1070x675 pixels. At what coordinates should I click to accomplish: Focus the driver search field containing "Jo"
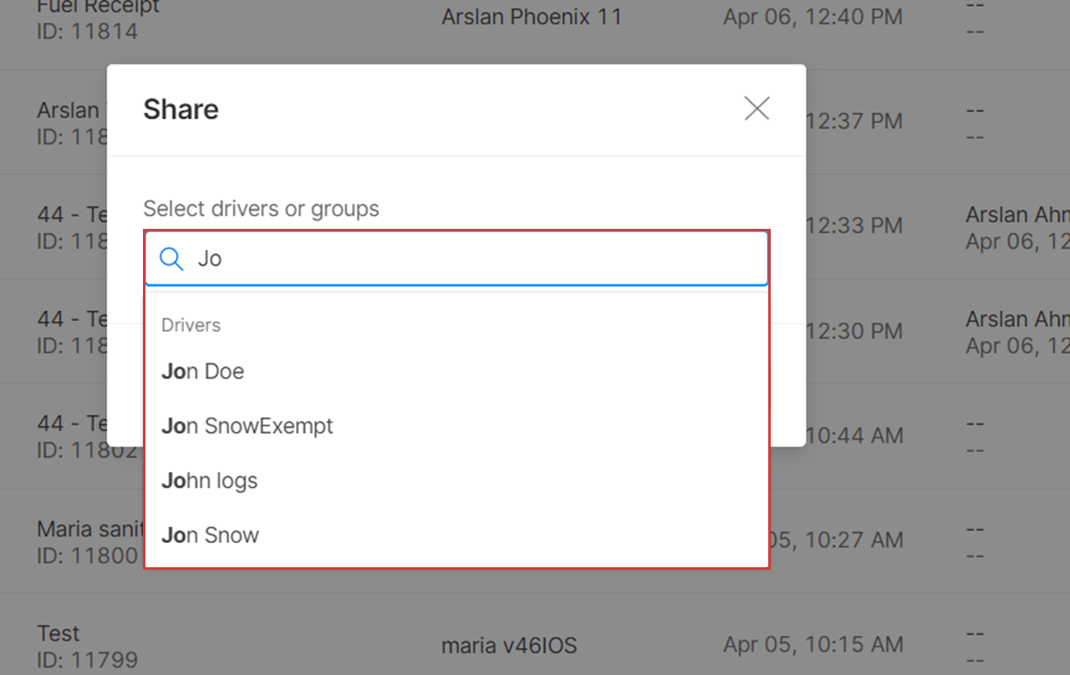point(456,259)
